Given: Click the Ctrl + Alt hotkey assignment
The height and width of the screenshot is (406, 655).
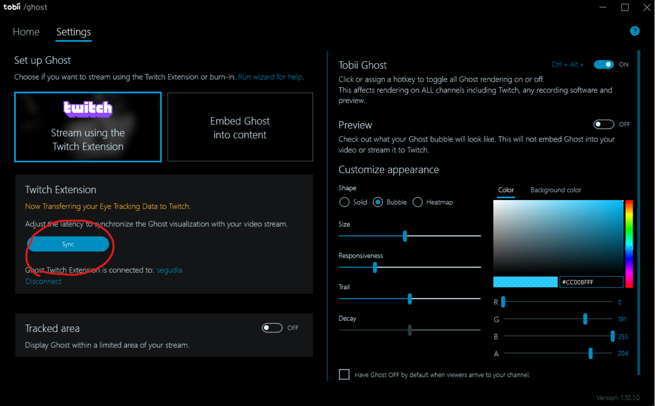Looking at the screenshot, I should [569, 64].
